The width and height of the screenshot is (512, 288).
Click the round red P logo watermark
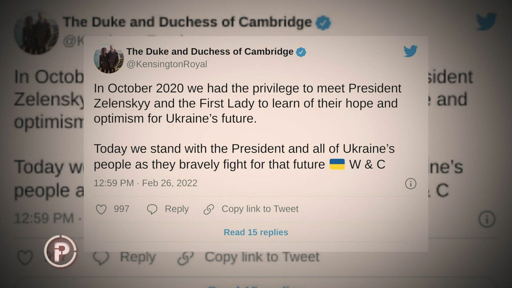[60, 251]
